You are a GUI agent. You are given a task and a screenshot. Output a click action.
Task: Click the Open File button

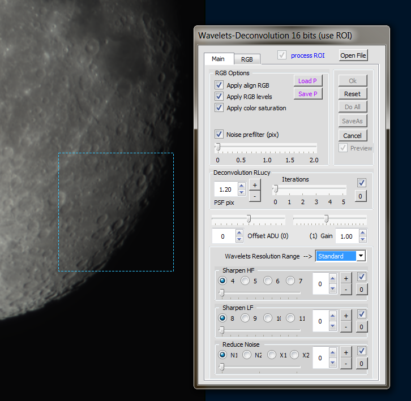pos(353,55)
